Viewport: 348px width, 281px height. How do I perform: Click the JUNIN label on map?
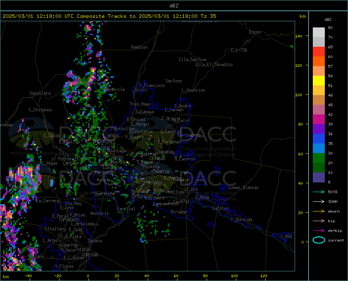(156, 183)
